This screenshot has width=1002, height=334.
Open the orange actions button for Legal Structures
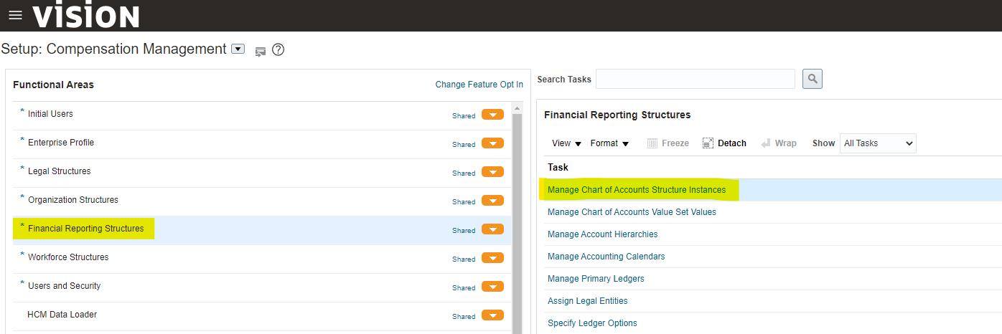492,172
